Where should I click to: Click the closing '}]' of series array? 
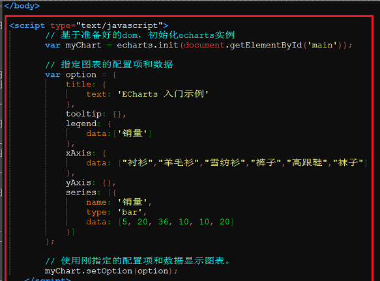click(70, 232)
